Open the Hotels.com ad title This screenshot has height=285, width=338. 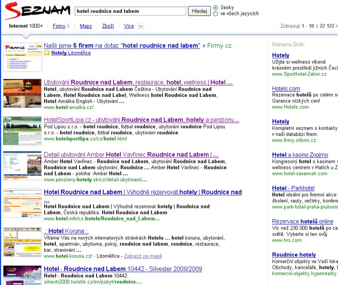[286, 88]
